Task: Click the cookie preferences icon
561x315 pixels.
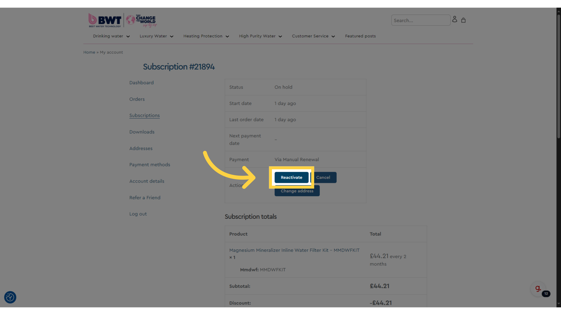Action: click(x=11, y=297)
